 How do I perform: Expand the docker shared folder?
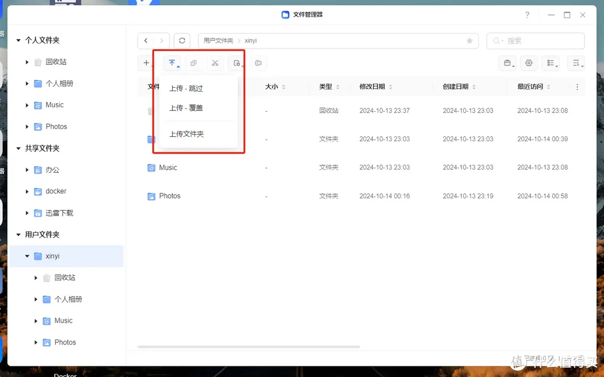[26, 191]
